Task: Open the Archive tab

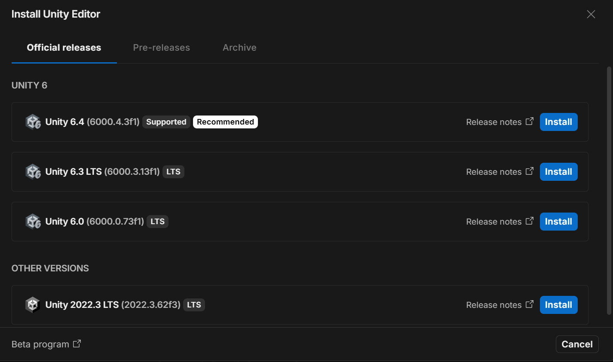Action: point(239,48)
